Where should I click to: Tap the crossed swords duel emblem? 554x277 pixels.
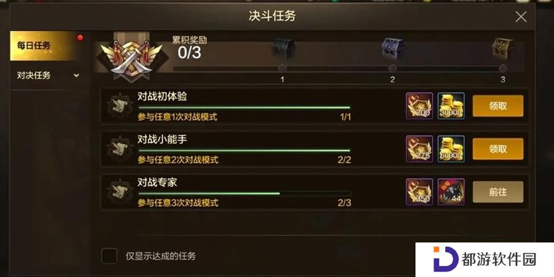click(x=132, y=57)
